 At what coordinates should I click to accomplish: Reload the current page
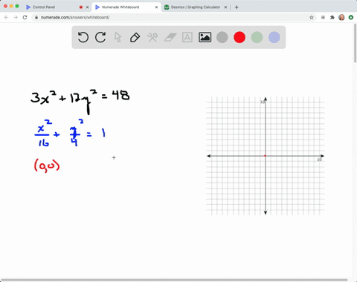[x=25, y=17]
